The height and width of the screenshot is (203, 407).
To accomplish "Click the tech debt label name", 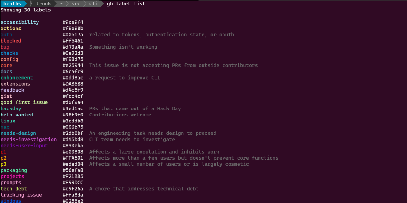I will 14,189.
